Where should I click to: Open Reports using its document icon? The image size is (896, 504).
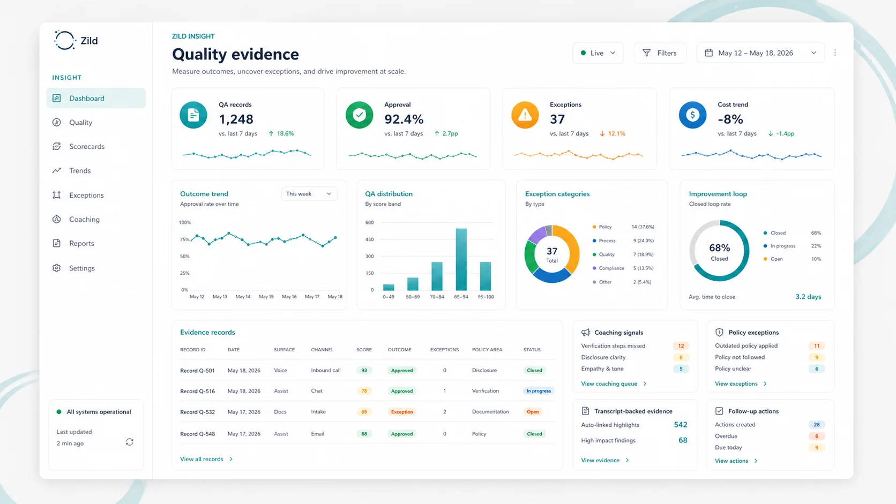click(x=57, y=243)
